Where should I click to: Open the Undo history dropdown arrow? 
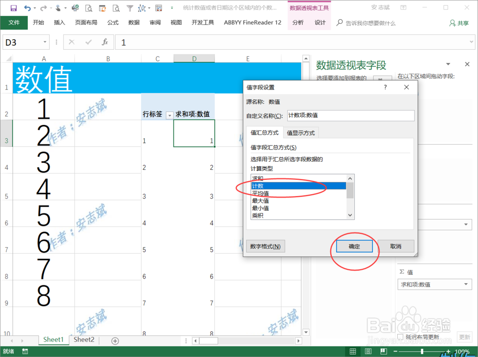[35, 8]
